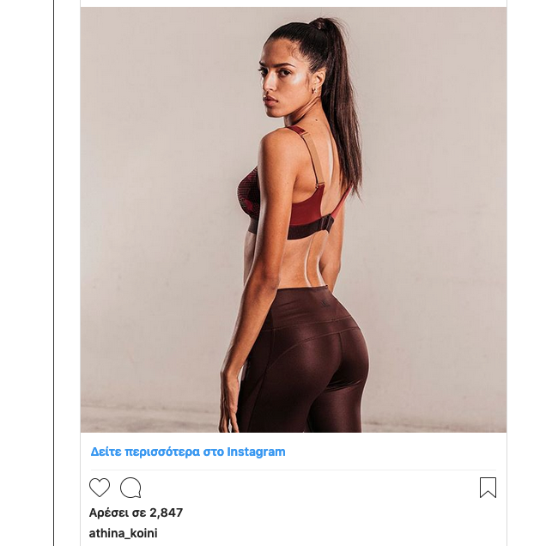Click the beige wall background of photo

[x=157, y=209]
